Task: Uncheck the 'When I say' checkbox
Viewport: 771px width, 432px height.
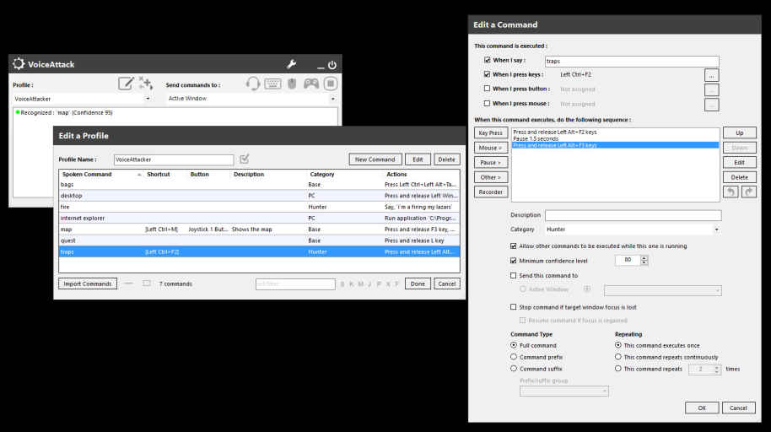Action: tap(487, 61)
